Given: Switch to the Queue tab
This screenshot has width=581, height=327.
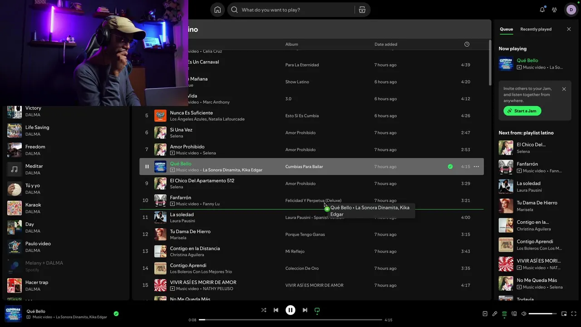Looking at the screenshot, I should (x=506, y=29).
